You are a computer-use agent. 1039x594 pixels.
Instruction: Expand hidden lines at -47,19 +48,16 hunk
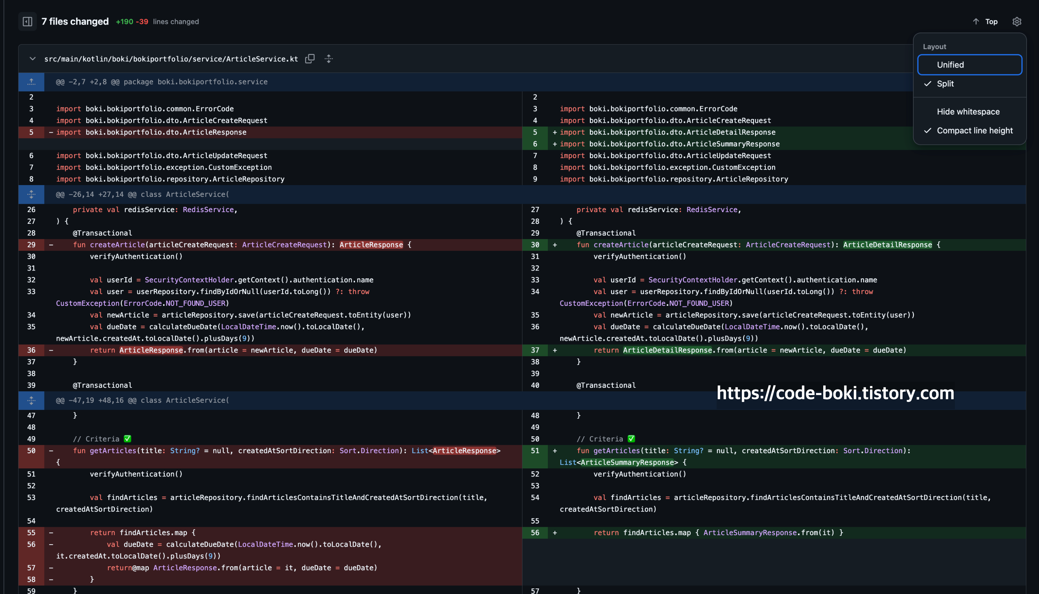coord(32,401)
